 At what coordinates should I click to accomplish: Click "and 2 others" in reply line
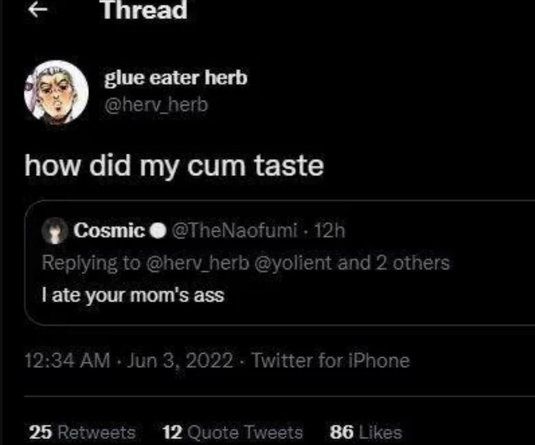(393, 263)
